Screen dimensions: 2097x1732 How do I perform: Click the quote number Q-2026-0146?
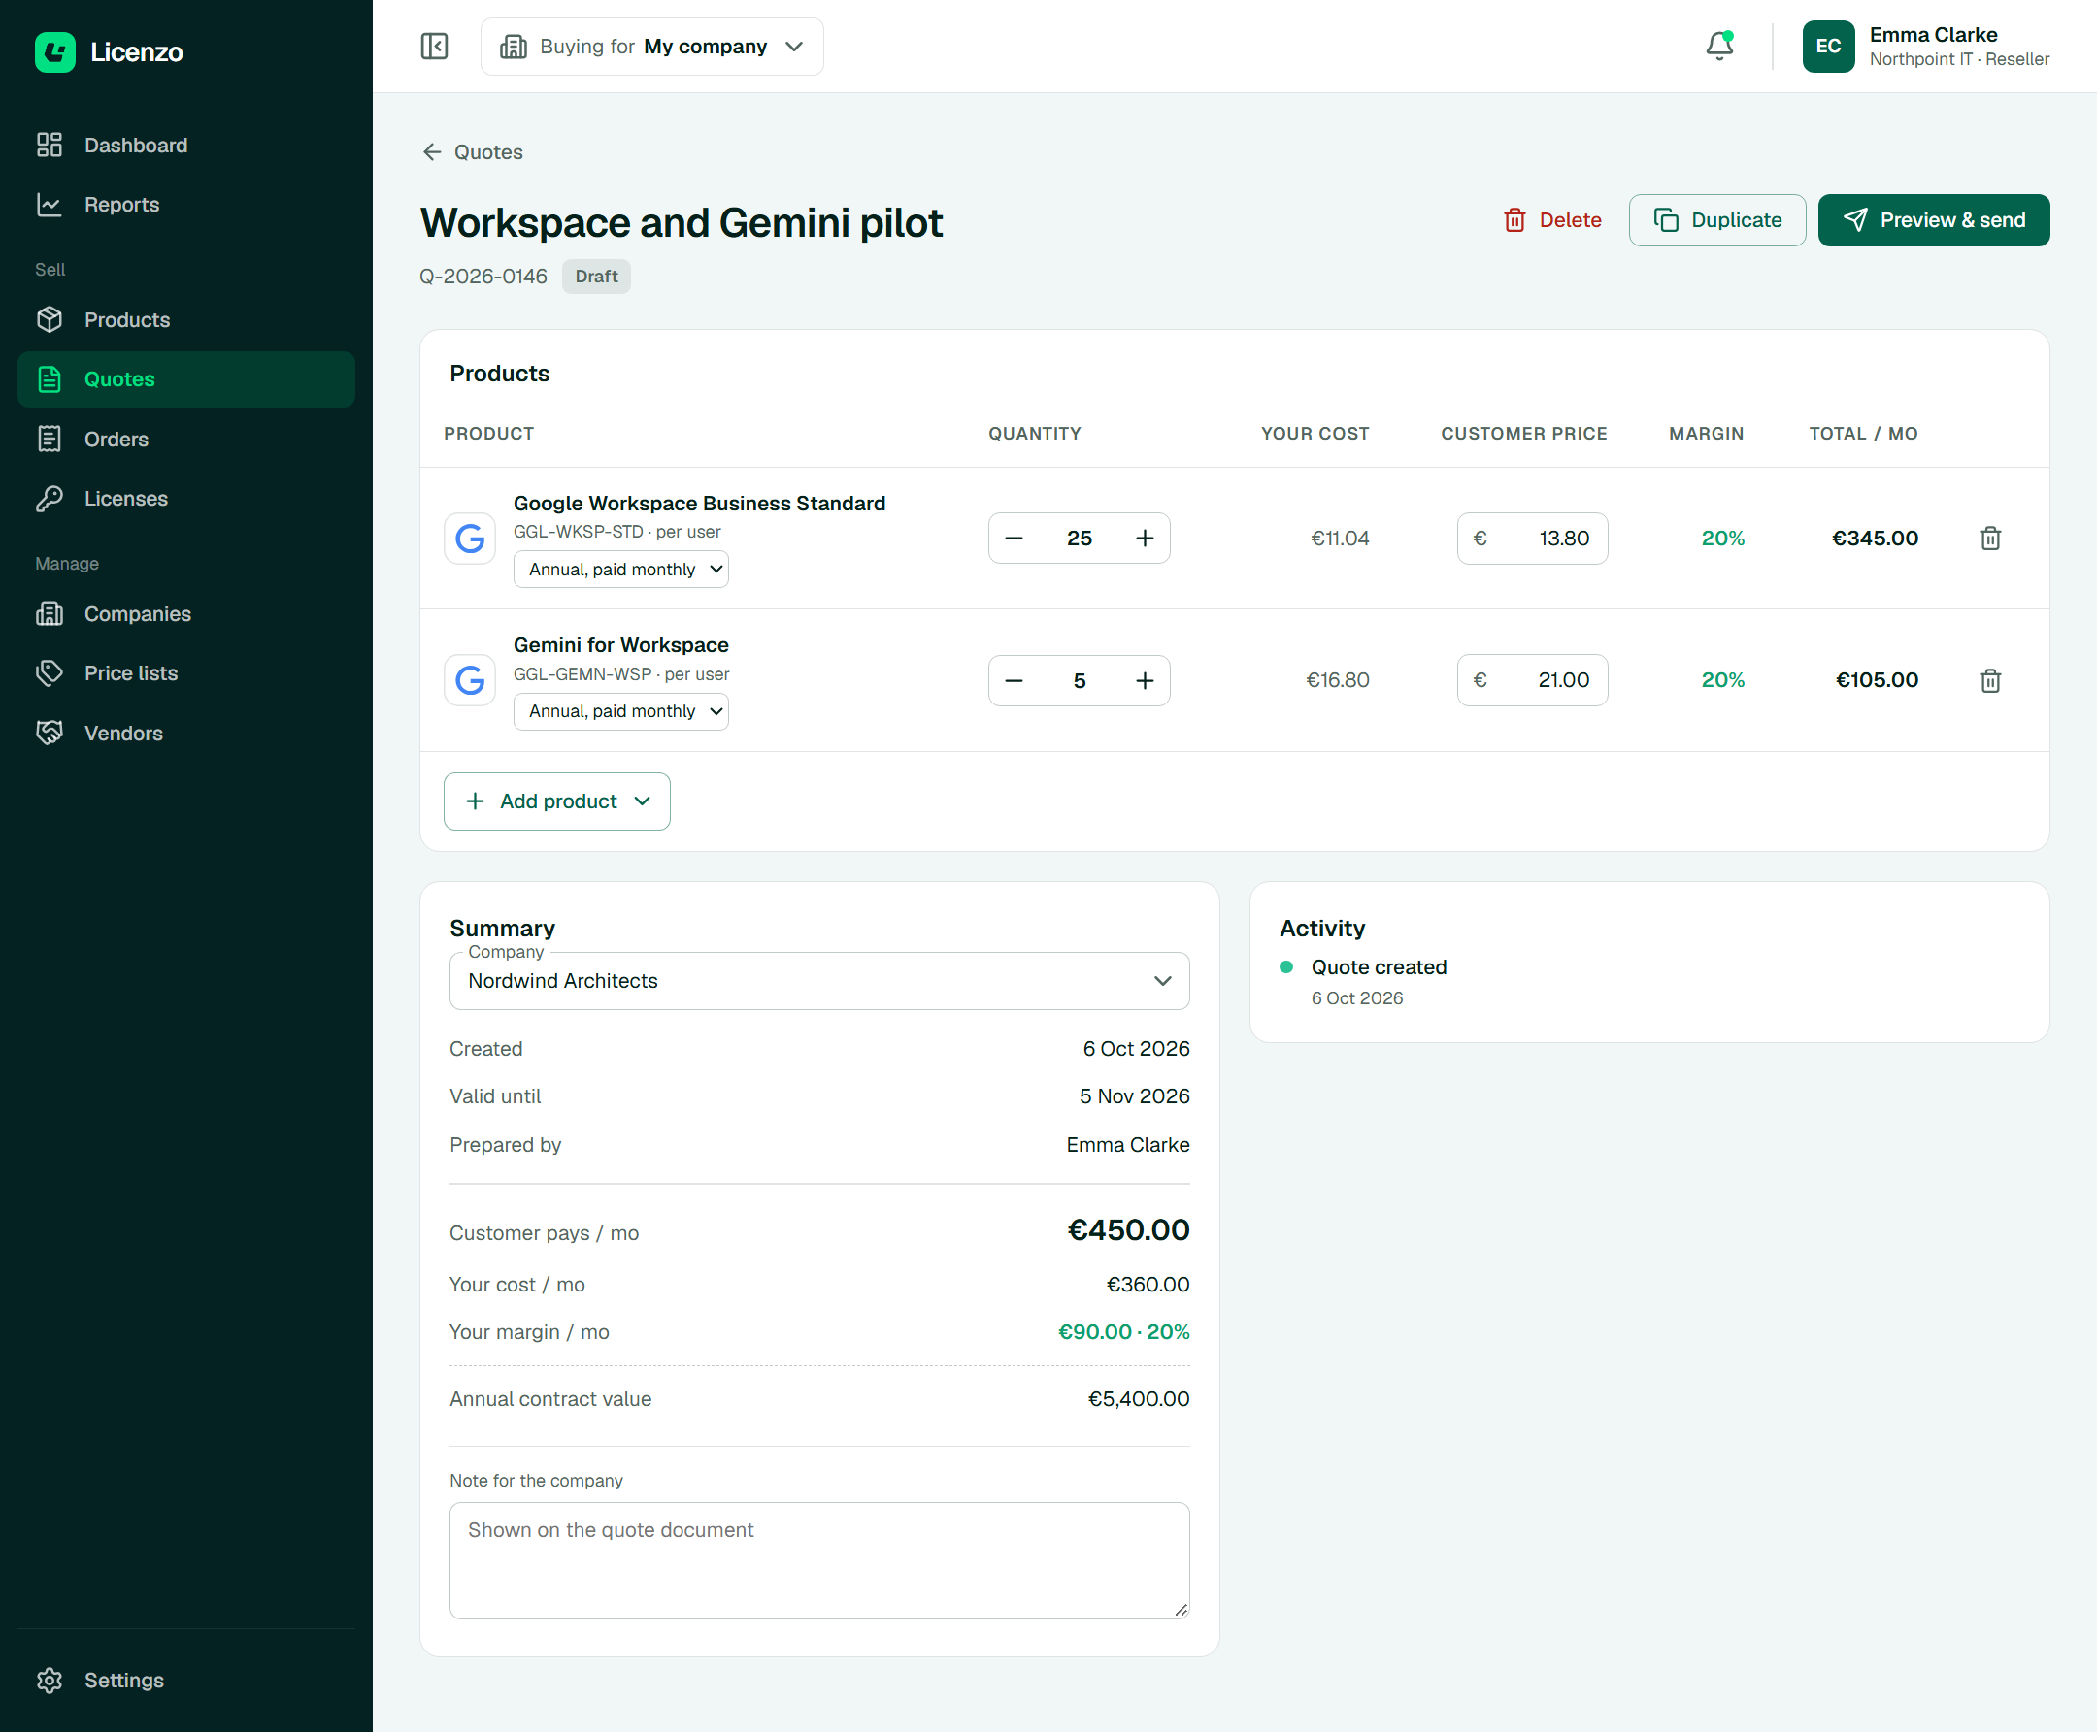click(483, 277)
